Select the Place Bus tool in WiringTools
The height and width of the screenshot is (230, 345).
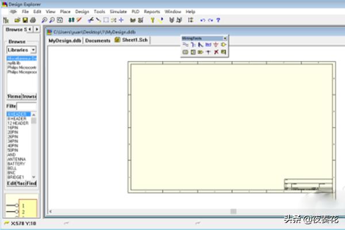(x=193, y=45)
